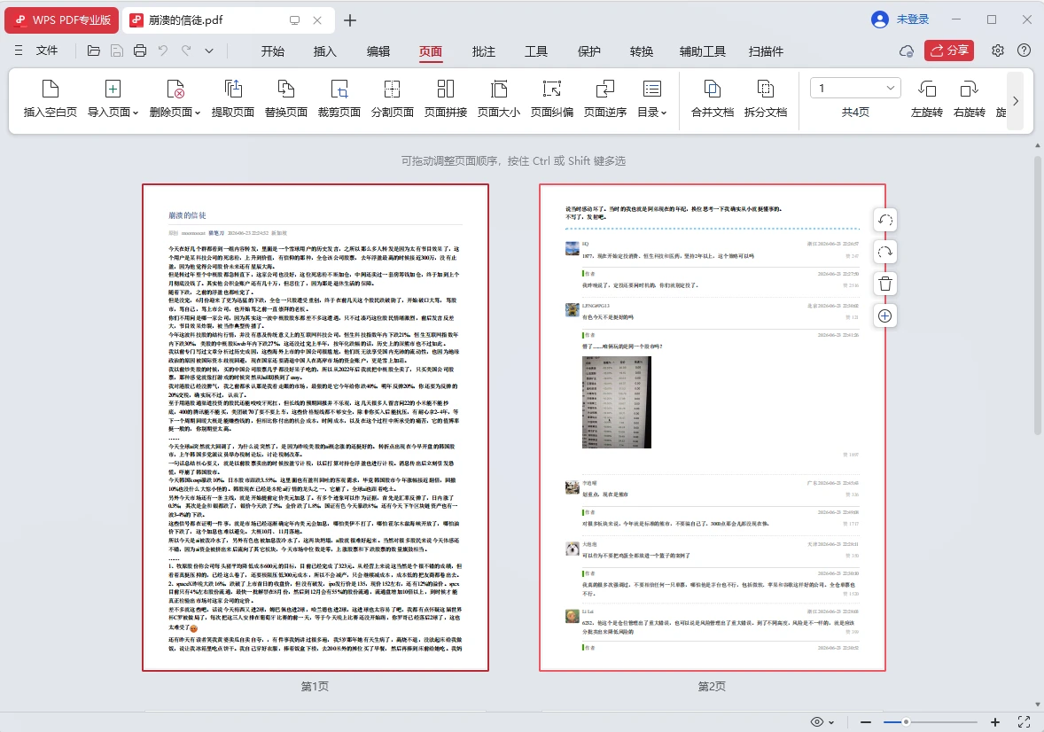This screenshot has height=732, width=1044.
Task: Click the 页面拼接 page stitching tool
Action: point(446,98)
